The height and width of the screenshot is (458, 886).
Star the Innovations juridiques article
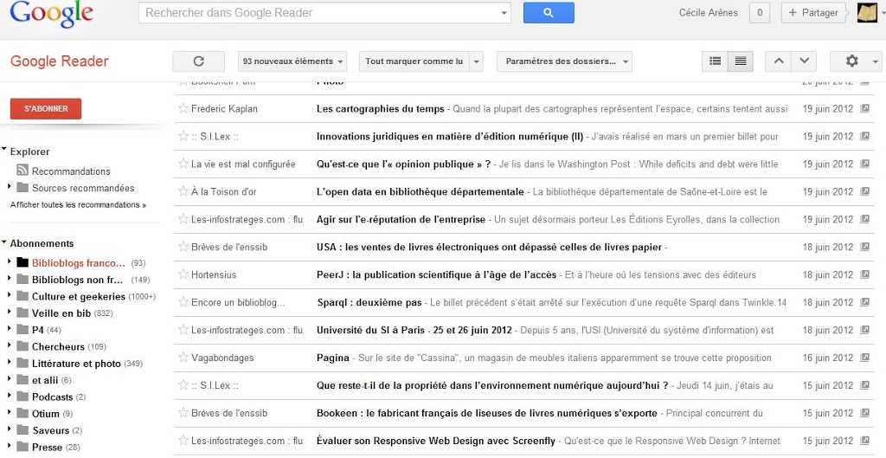click(x=183, y=136)
